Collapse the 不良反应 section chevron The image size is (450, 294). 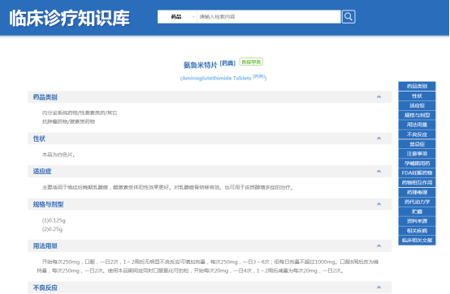click(379, 288)
